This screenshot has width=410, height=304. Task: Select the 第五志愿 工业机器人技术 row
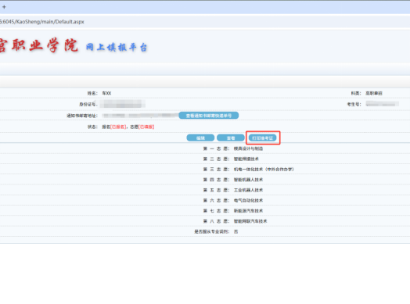pyautogui.click(x=205, y=190)
